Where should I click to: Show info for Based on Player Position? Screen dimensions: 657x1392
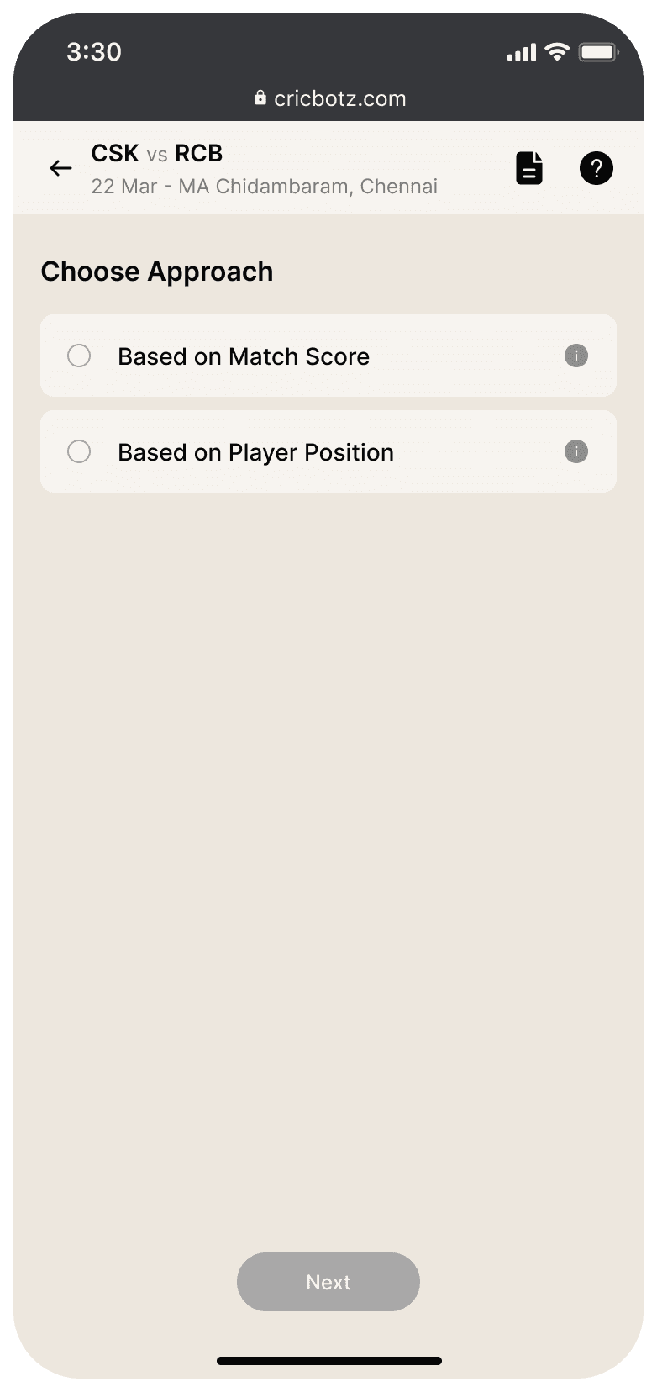coord(576,451)
